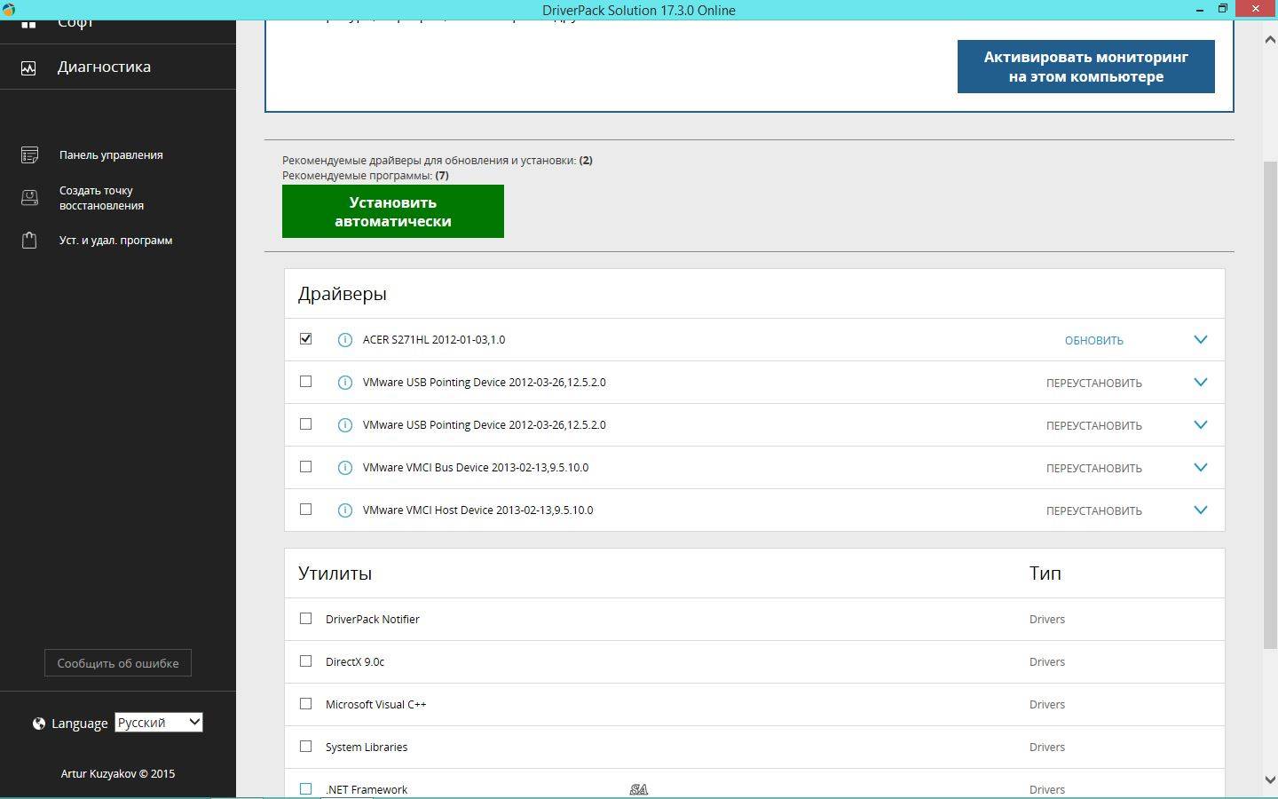Select Создать точку восстановления in the sidebar
Screen dimensions: 1278x799
(x=101, y=198)
